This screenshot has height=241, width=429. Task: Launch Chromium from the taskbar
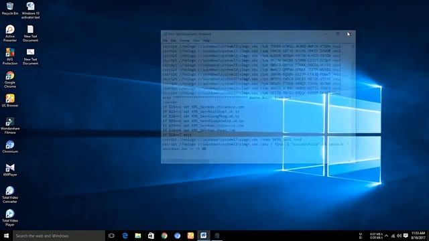[x=177, y=236]
